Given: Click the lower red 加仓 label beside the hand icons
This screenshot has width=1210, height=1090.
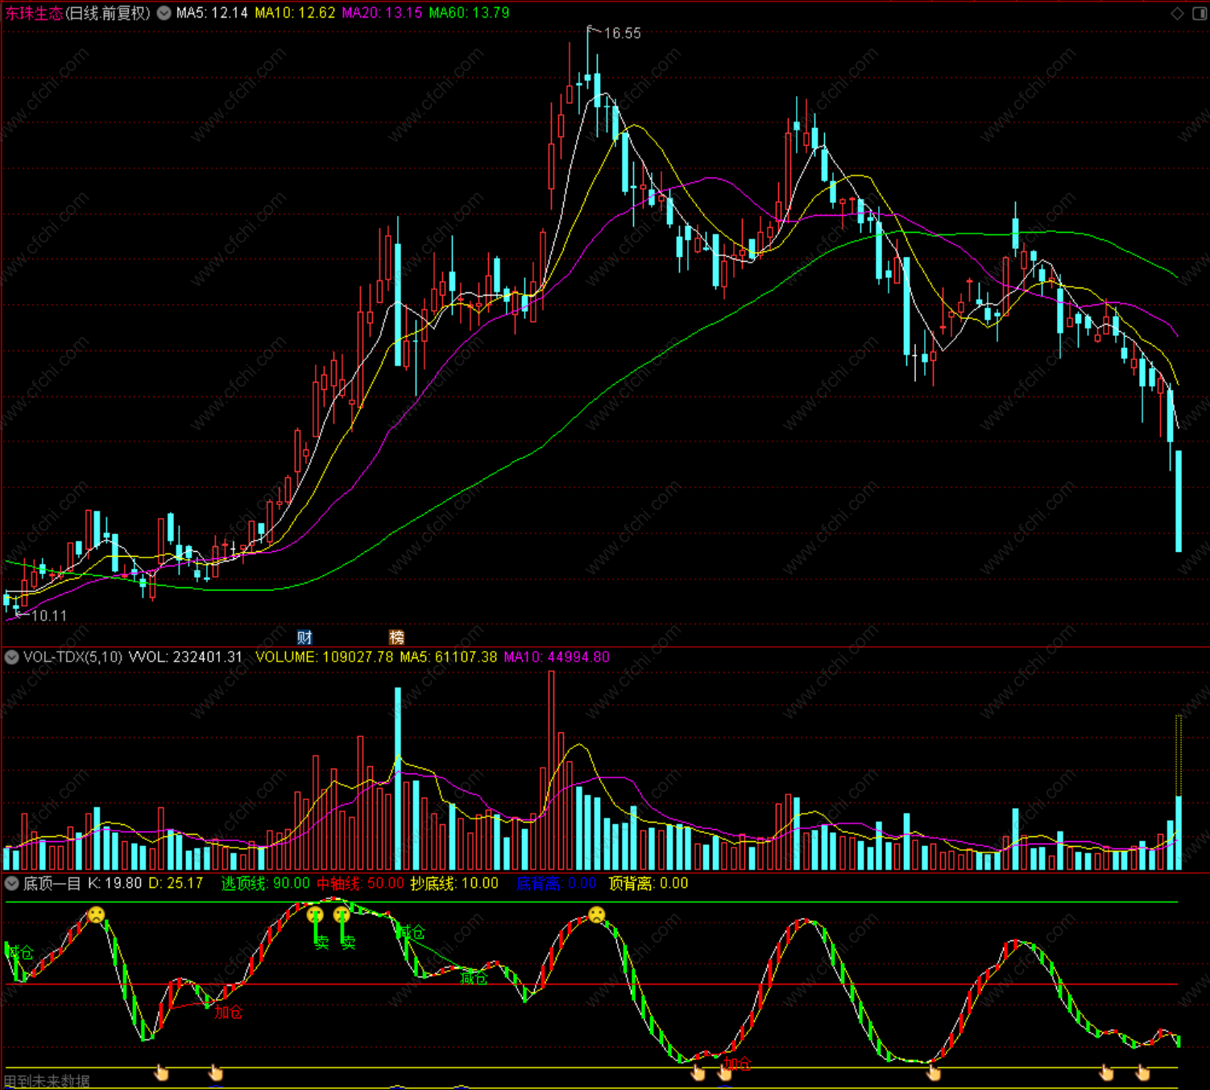Looking at the screenshot, I should (x=737, y=1064).
